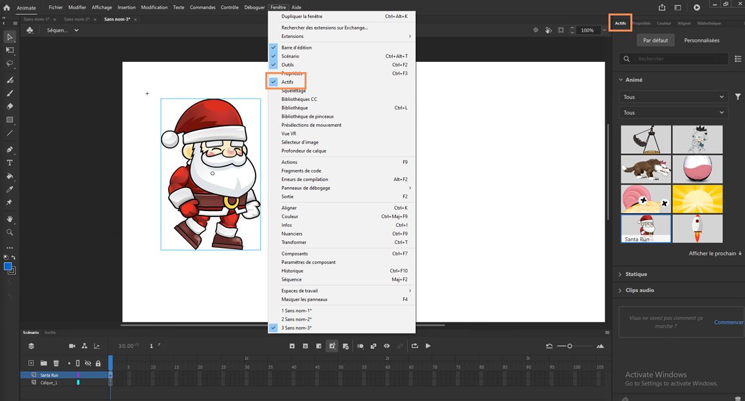Select the Line tool
This screenshot has height=401, width=745.
[x=10, y=133]
